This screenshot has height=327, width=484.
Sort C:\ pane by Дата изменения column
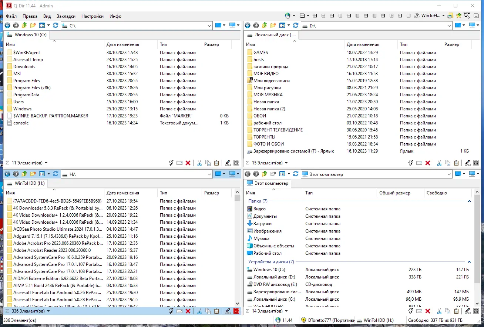pos(131,44)
